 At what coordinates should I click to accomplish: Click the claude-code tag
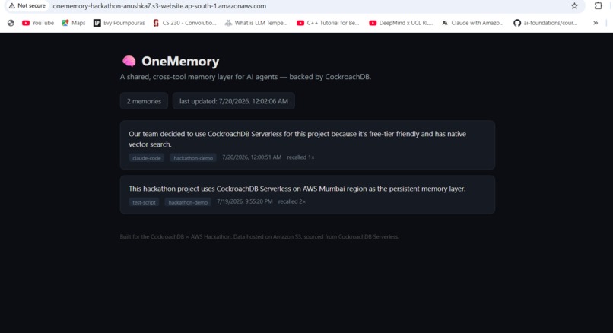[147, 158]
